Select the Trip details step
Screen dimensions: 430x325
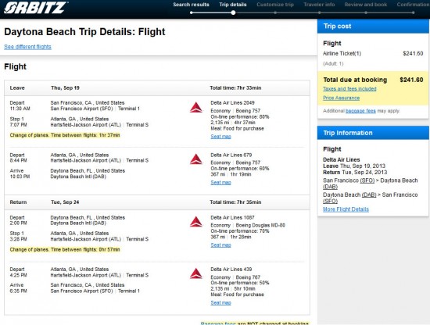(x=233, y=5)
